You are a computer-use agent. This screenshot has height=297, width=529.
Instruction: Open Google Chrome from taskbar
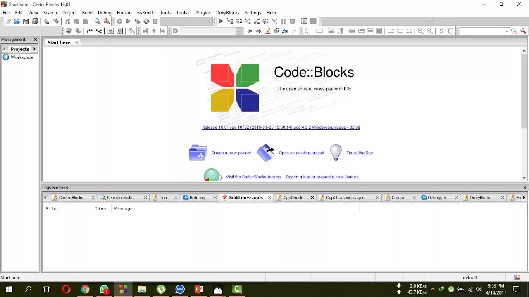(x=85, y=289)
